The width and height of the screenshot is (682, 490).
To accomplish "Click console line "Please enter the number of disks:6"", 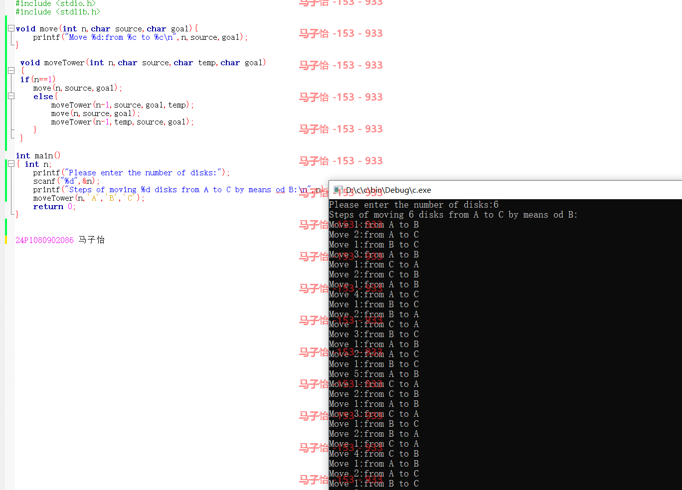I will (x=414, y=205).
